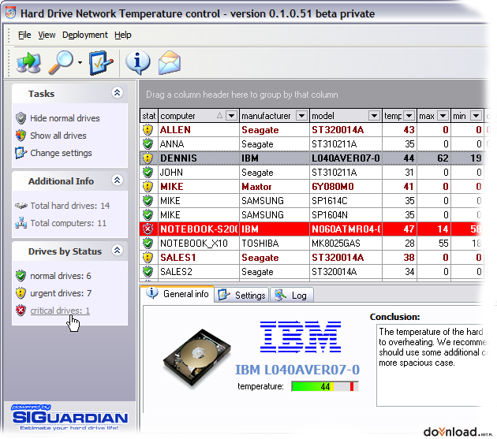Click the envelope email toolbar icon
The image size is (497, 439).
[x=170, y=62]
